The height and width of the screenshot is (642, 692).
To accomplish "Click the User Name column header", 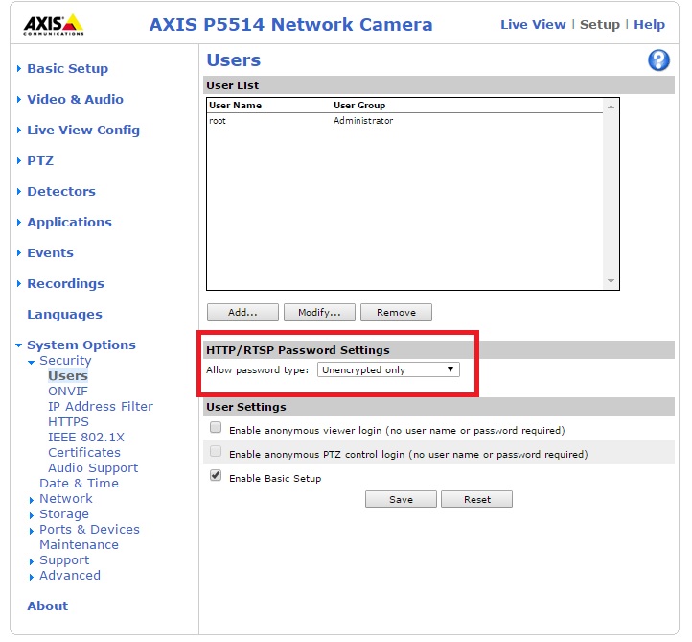I will (235, 106).
